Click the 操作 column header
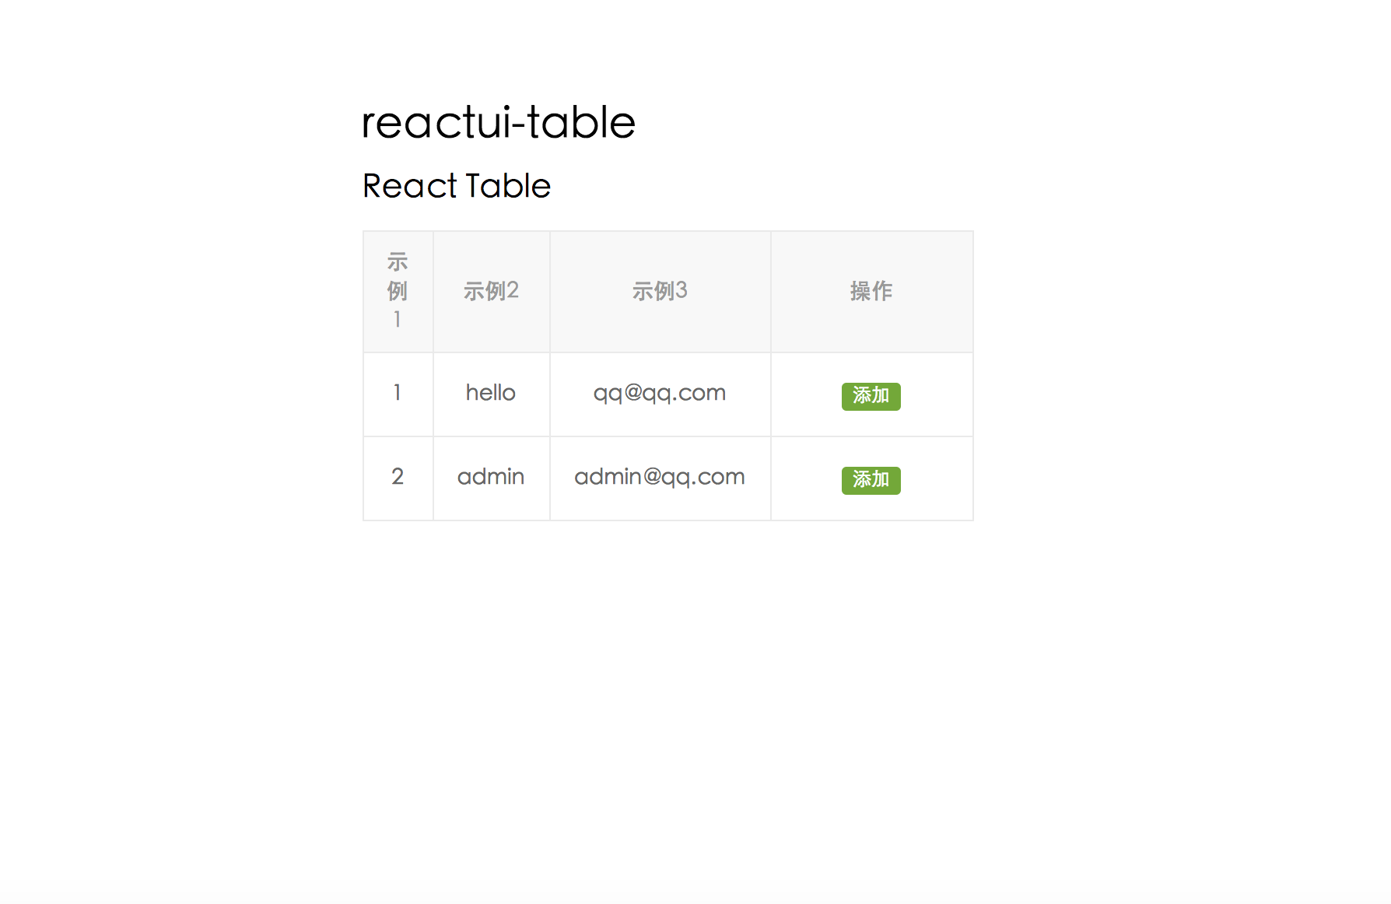 871,291
